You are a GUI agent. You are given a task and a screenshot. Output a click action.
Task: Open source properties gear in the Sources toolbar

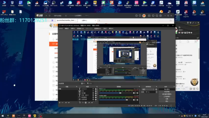[86, 103]
